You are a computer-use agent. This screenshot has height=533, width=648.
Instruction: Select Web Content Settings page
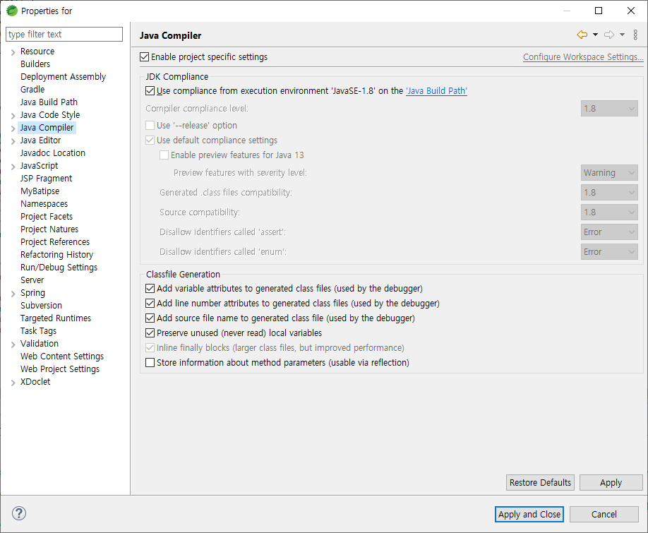tap(62, 357)
